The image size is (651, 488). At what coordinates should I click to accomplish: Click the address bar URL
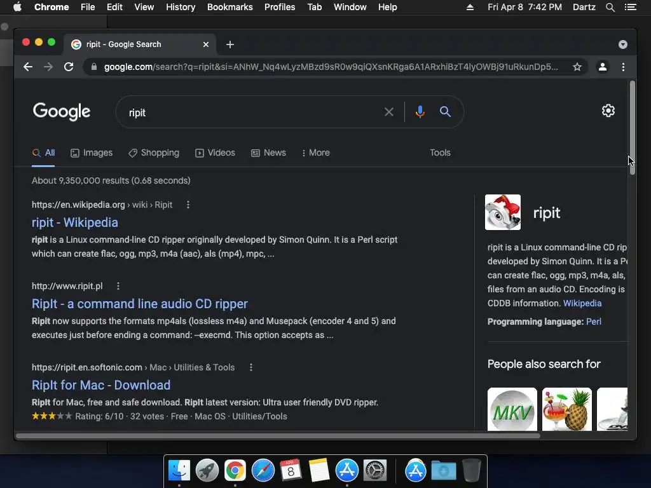click(x=331, y=67)
